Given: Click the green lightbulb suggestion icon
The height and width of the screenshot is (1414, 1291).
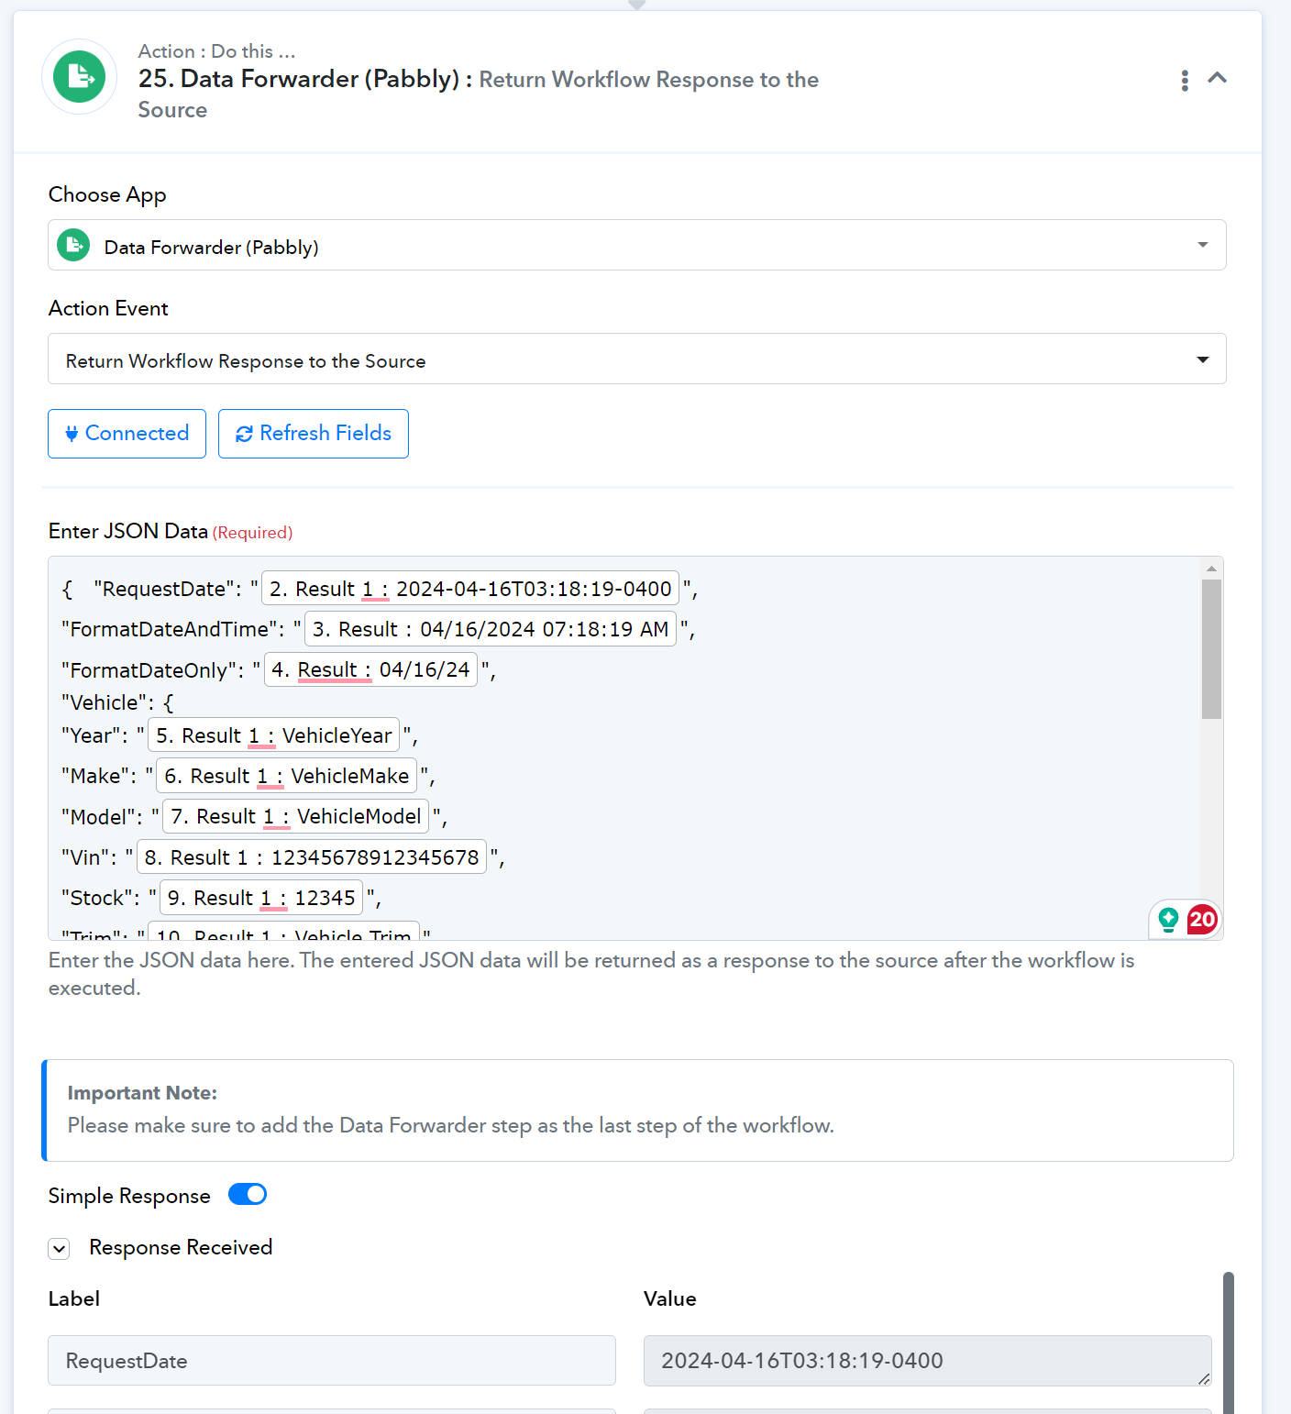Looking at the screenshot, I should click(1168, 919).
